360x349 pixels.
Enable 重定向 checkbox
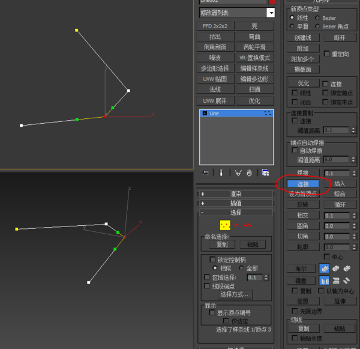click(x=326, y=53)
